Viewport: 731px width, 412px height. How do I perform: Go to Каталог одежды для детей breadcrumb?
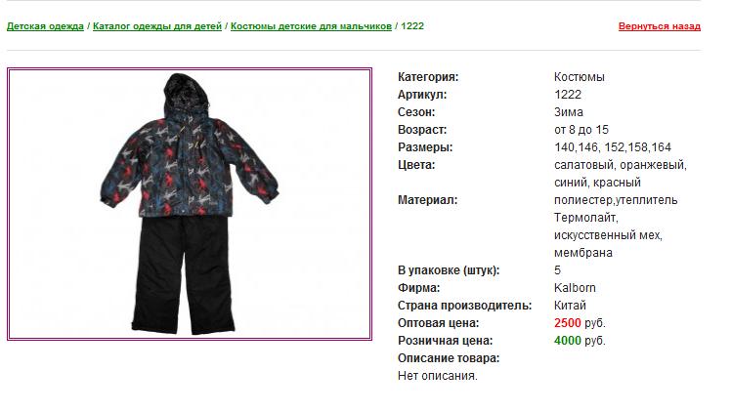pos(157,26)
